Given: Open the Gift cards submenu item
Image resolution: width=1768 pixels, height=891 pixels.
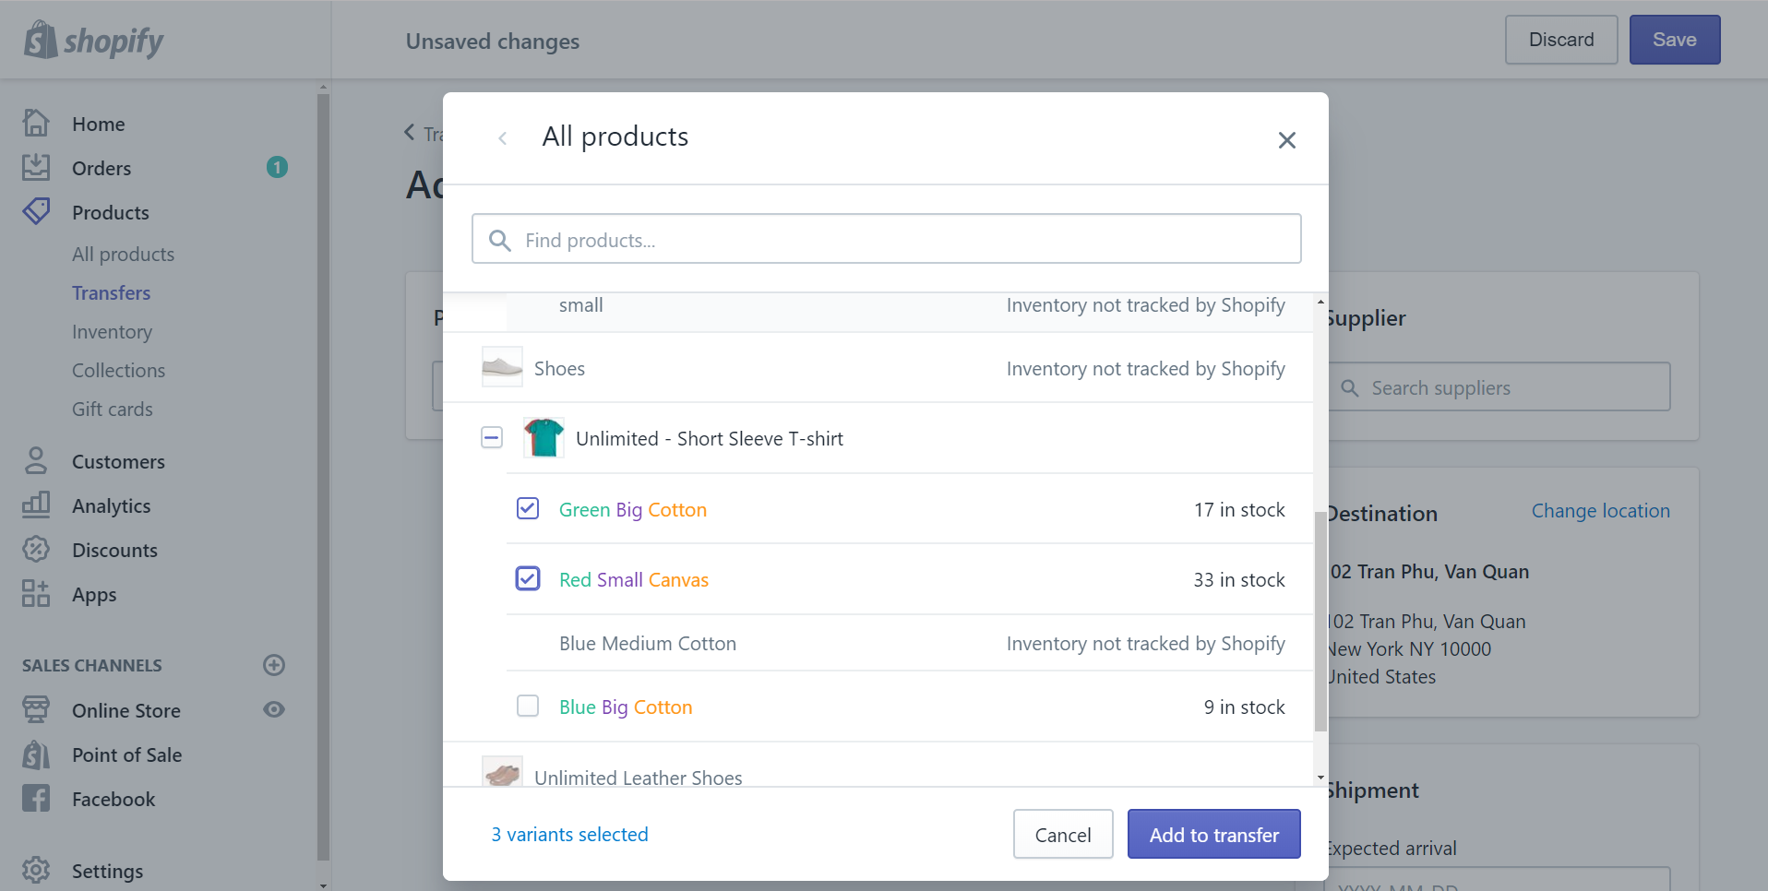Looking at the screenshot, I should (x=113, y=409).
